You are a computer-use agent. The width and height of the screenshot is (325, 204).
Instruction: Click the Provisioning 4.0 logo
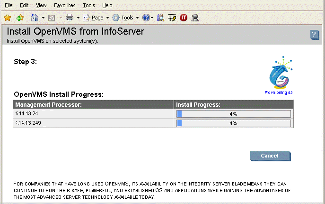(x=281, y=73)
